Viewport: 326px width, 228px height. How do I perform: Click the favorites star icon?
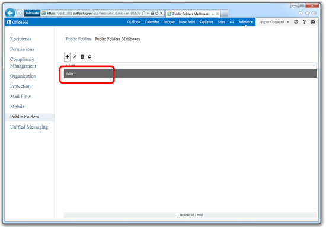307,13
